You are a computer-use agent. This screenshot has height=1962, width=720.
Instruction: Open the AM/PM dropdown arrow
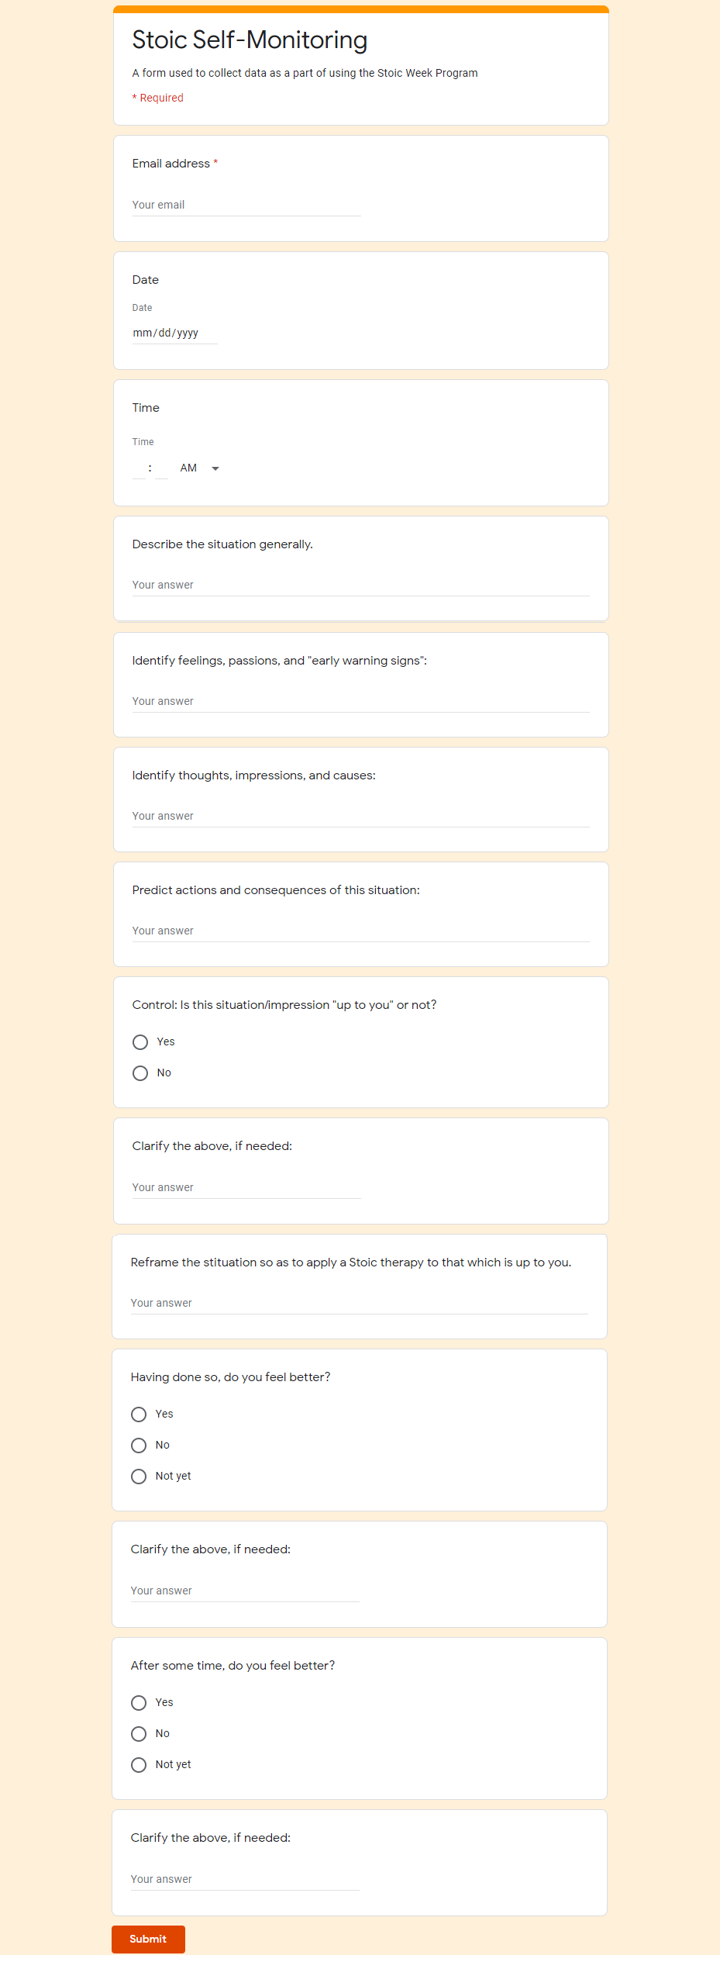[x=215, y=468]
